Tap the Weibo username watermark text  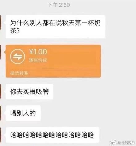coord(125,143)
